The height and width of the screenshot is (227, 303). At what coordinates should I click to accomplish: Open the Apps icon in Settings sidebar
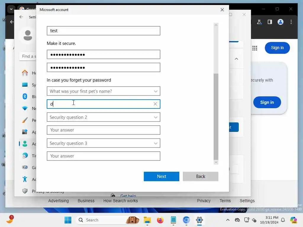point(25,132)
